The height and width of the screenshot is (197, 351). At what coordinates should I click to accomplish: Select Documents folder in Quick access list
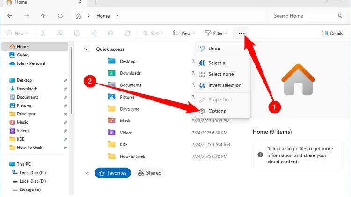coord(124,85)
